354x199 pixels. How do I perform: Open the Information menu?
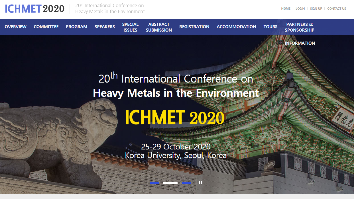tap(300, 43)
